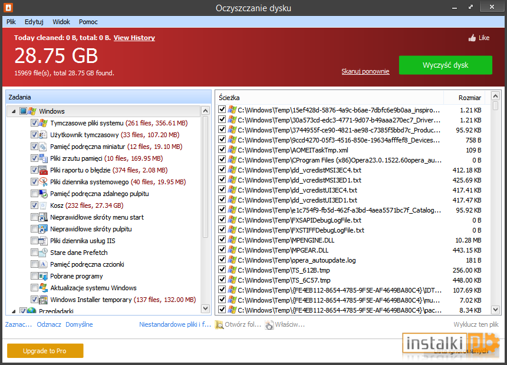The image size is (507, 365).
Task: Click the task list scroll up arrow
Action: [205, 111]
